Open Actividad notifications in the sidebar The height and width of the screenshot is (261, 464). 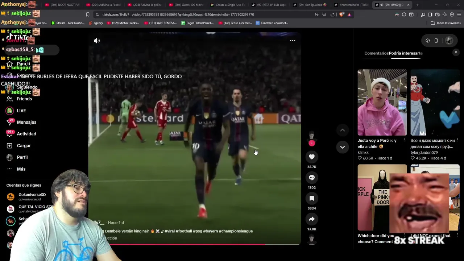pos(26,134)
